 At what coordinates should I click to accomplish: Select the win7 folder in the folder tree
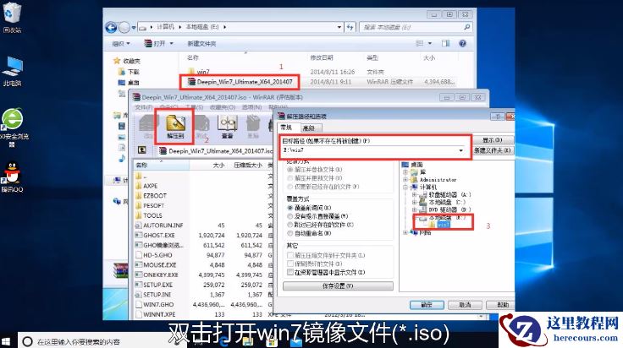point(439,225)
